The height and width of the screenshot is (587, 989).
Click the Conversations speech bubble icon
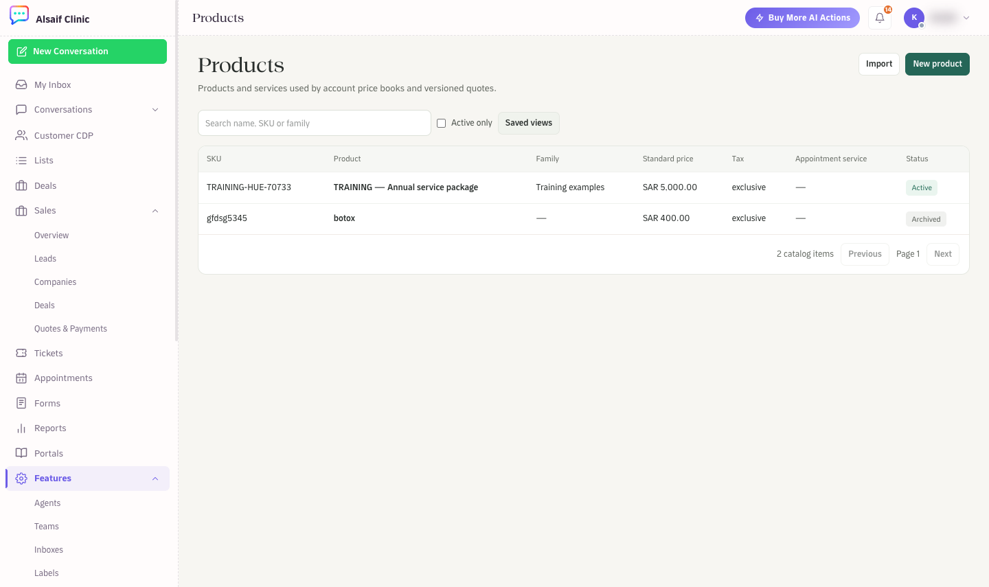click(21, 110)
